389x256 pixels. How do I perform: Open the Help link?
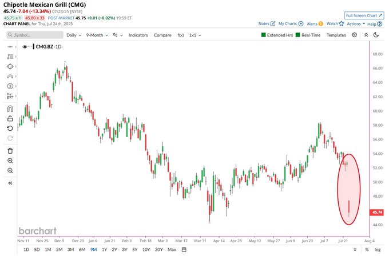point(375,24)
